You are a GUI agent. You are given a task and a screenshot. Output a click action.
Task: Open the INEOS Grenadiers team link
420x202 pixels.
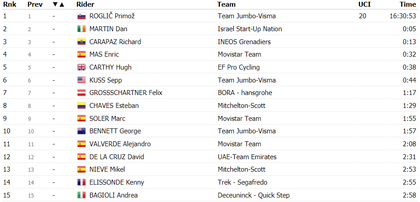(244, 42)
